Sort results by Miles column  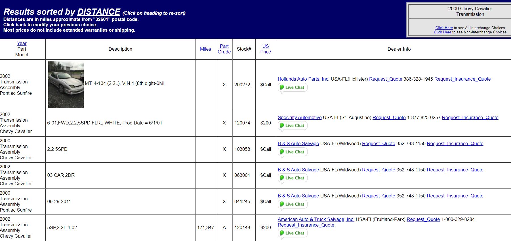(205, 49)
